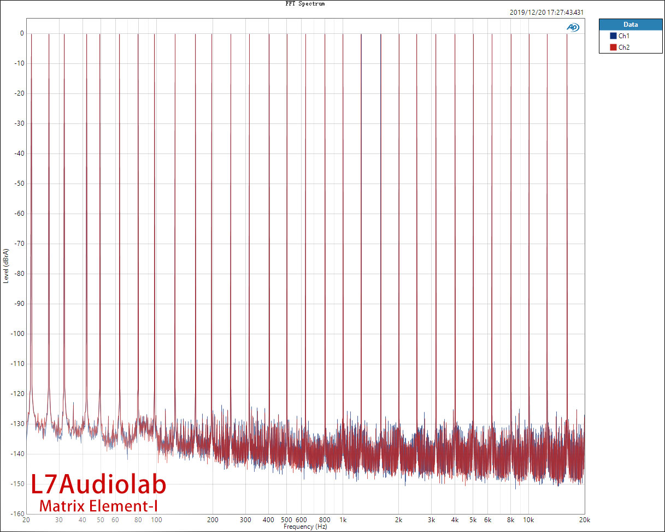Click the Level (dBrA) axis title
Screen dimensions: 665x532
[6, 266]
